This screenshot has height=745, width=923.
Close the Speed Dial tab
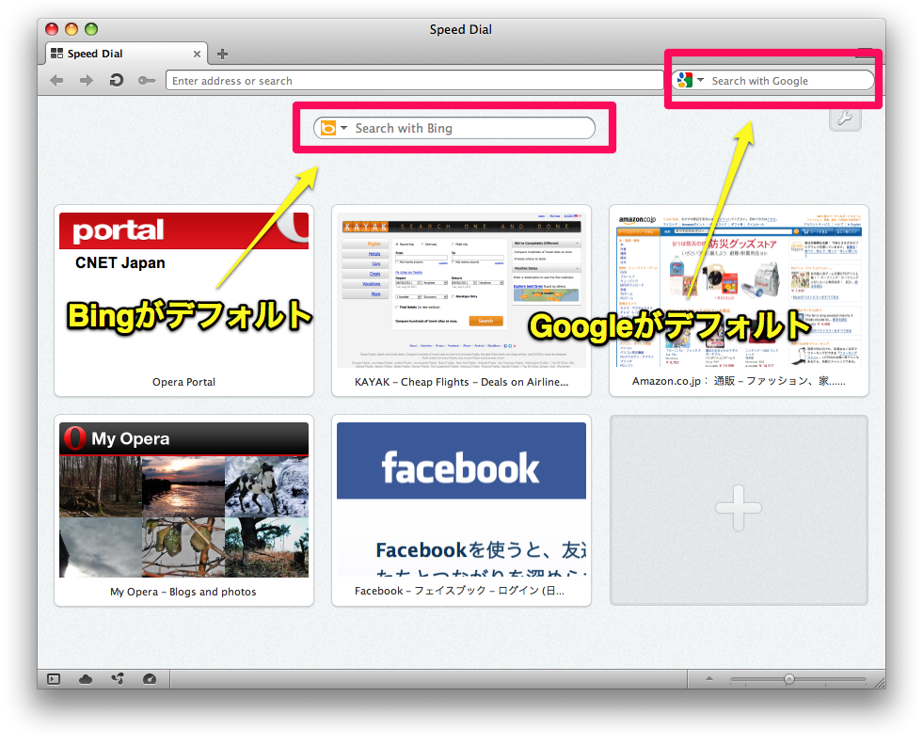[x=197, y=55]
